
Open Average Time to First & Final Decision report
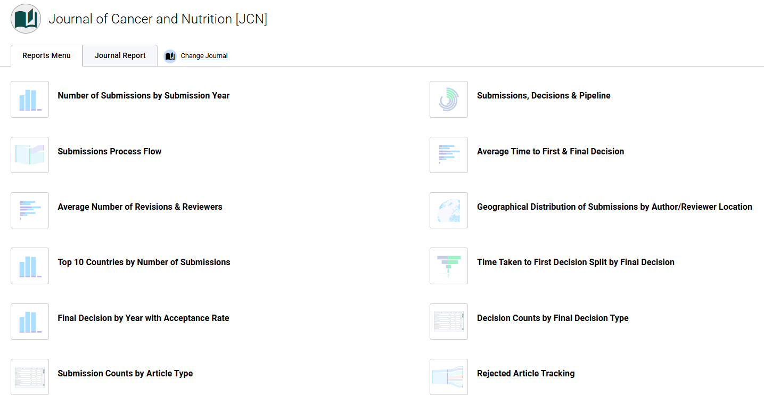click(x=551, y=151)
